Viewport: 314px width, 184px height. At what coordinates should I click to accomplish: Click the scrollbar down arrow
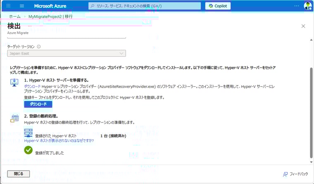pos(311,162)
